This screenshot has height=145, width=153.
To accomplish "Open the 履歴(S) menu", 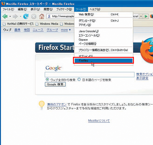I will pyautogui.click(x=48, y=9).
